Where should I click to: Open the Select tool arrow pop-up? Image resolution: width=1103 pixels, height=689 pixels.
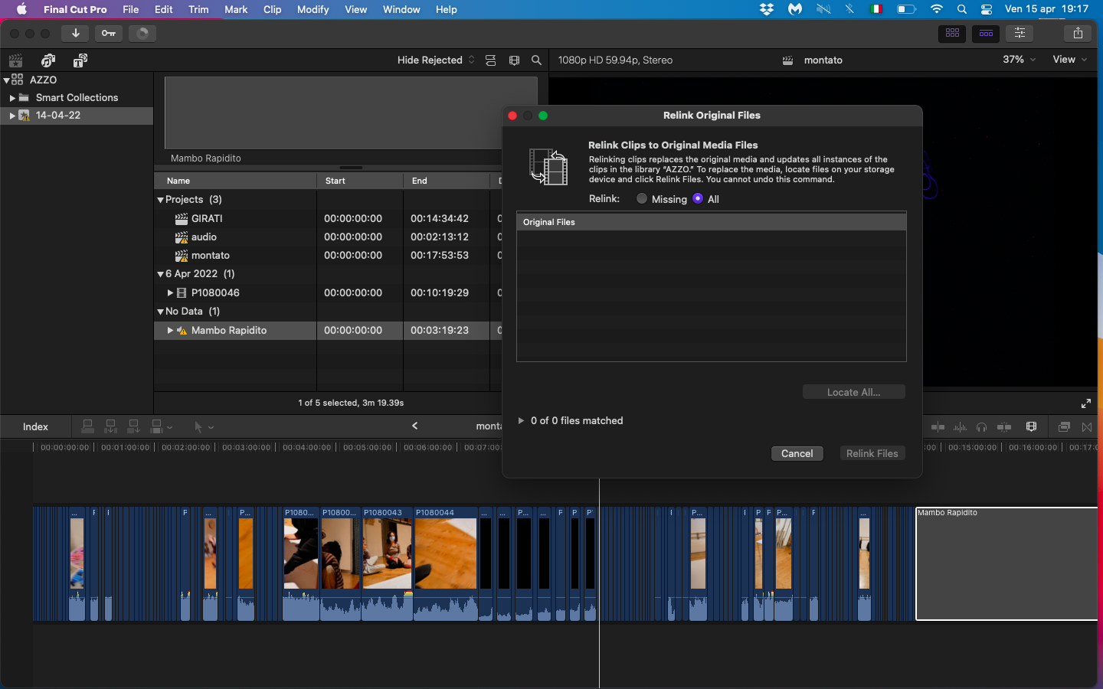[203, 427]
